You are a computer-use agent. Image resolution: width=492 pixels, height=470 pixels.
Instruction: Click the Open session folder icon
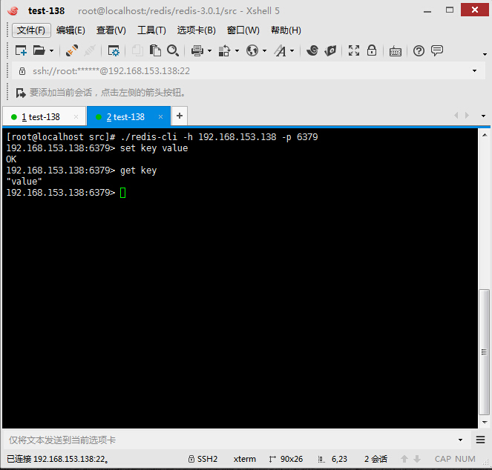click(39, 50)
